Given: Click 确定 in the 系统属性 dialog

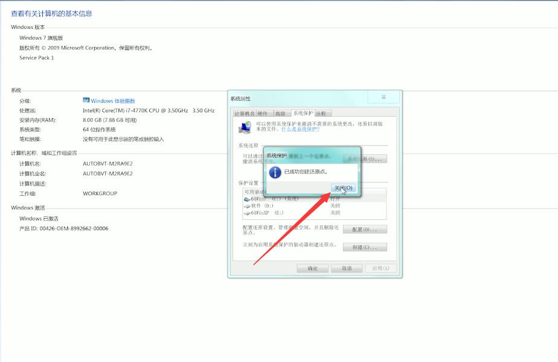Looking at the screenshot, I should 312,268.
